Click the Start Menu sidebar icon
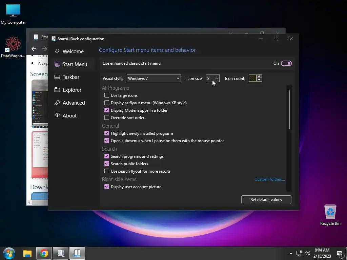347x260 pixels. 57,64
